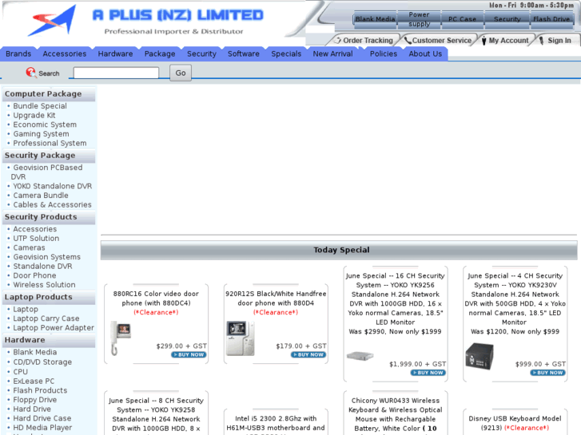Buy the $999.00 4 CH system

point(548,373)
